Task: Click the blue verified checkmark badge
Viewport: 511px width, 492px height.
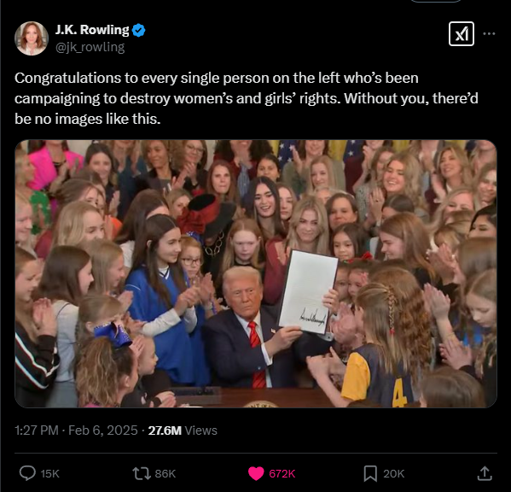Action: (x=138, y=31)
